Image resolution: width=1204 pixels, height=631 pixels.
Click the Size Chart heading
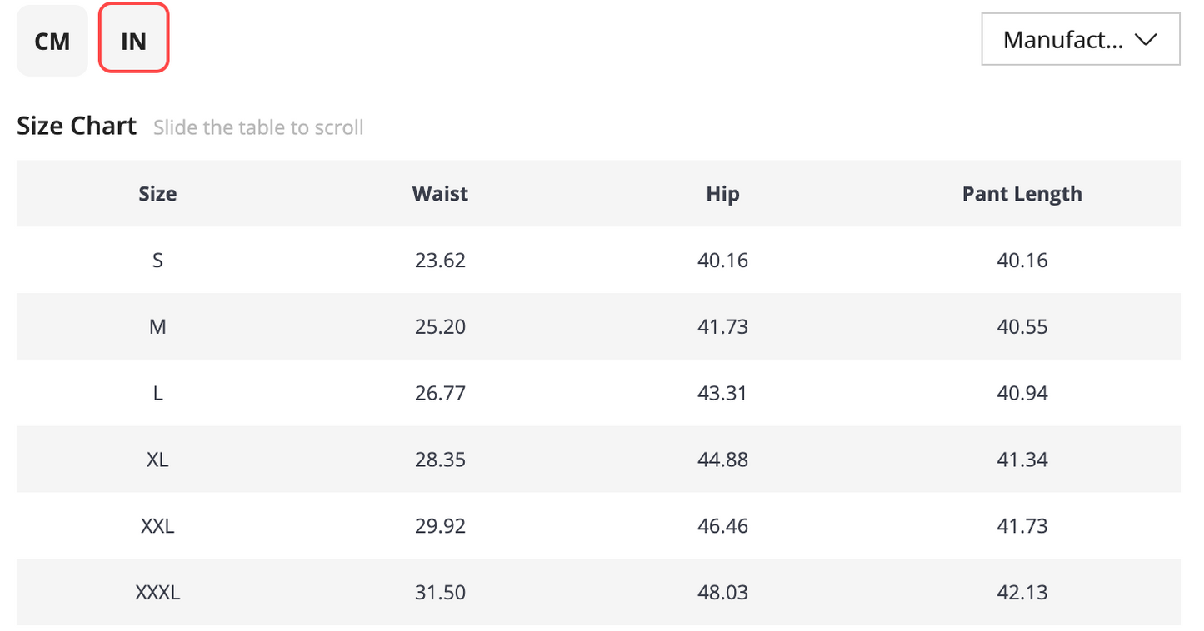tap(77, 126)
